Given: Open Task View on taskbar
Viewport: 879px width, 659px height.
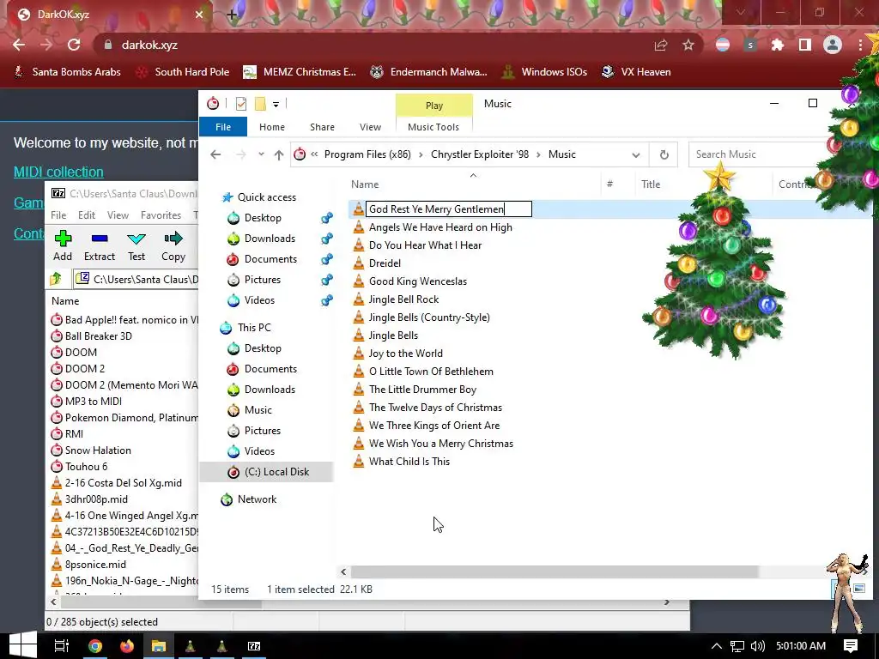Looking at the screenshot, I should [x=62, y=645].
